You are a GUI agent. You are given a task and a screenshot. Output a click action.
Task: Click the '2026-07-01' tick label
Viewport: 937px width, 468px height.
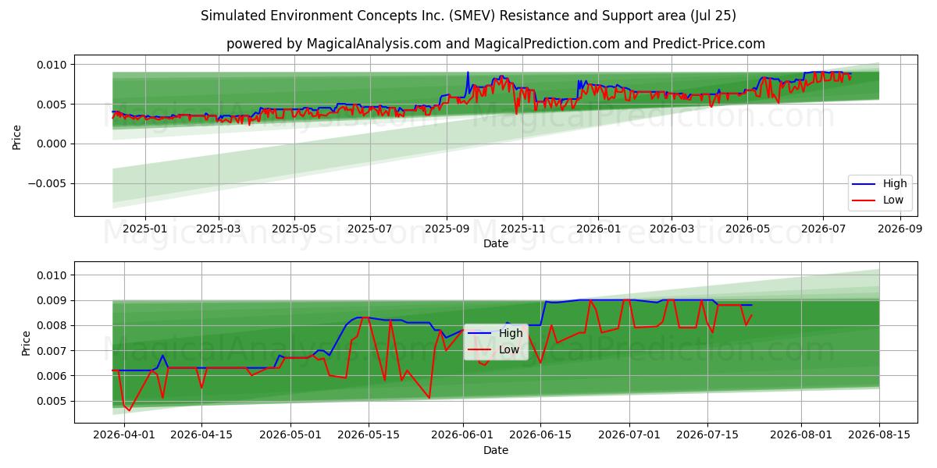pyautogui.click(x=629, y=435)
